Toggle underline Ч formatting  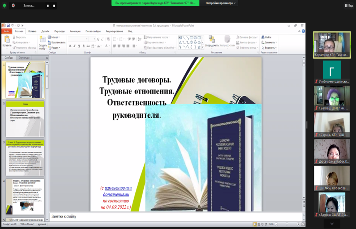[79, 46]
